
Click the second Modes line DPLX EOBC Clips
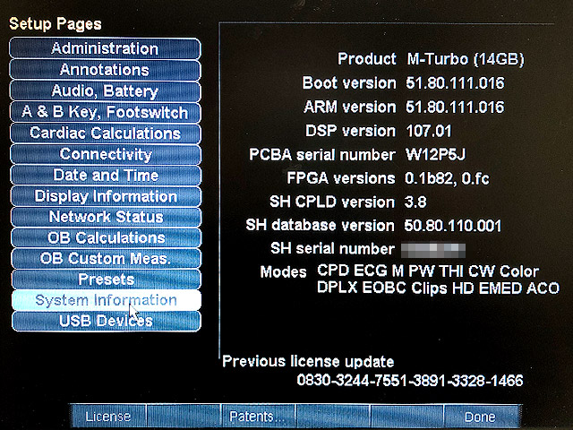[x=438, y=288]
